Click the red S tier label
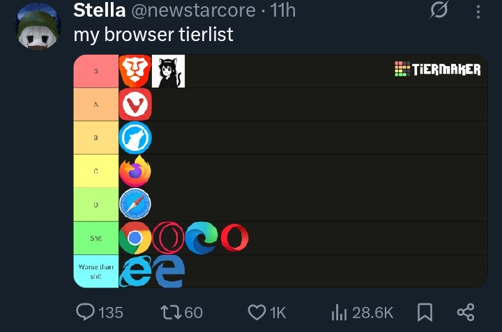The image size is (502, 332). pyautogui.click(x=96, y=72)
